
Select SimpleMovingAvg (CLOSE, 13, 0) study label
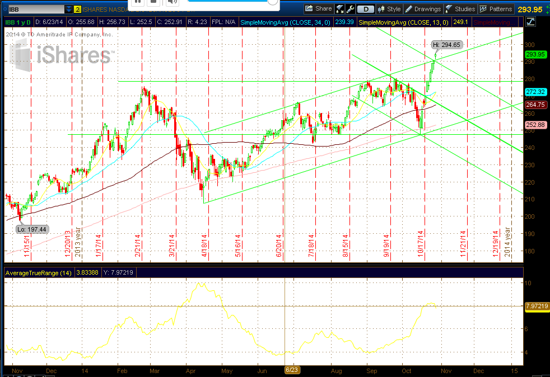click(x=403, y=22)
